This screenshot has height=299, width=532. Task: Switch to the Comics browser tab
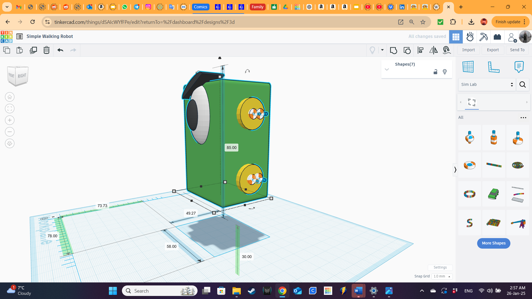click(x=201, y=7)
